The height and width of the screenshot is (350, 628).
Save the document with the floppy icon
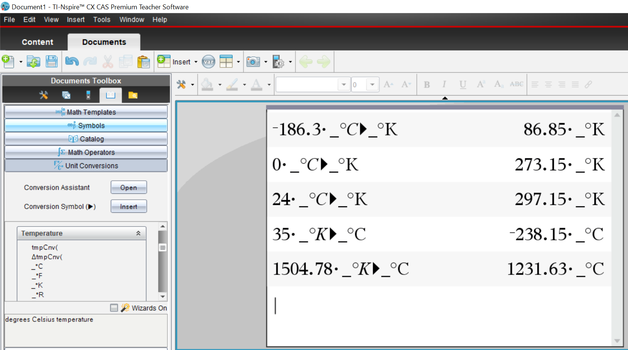[51, 61]
